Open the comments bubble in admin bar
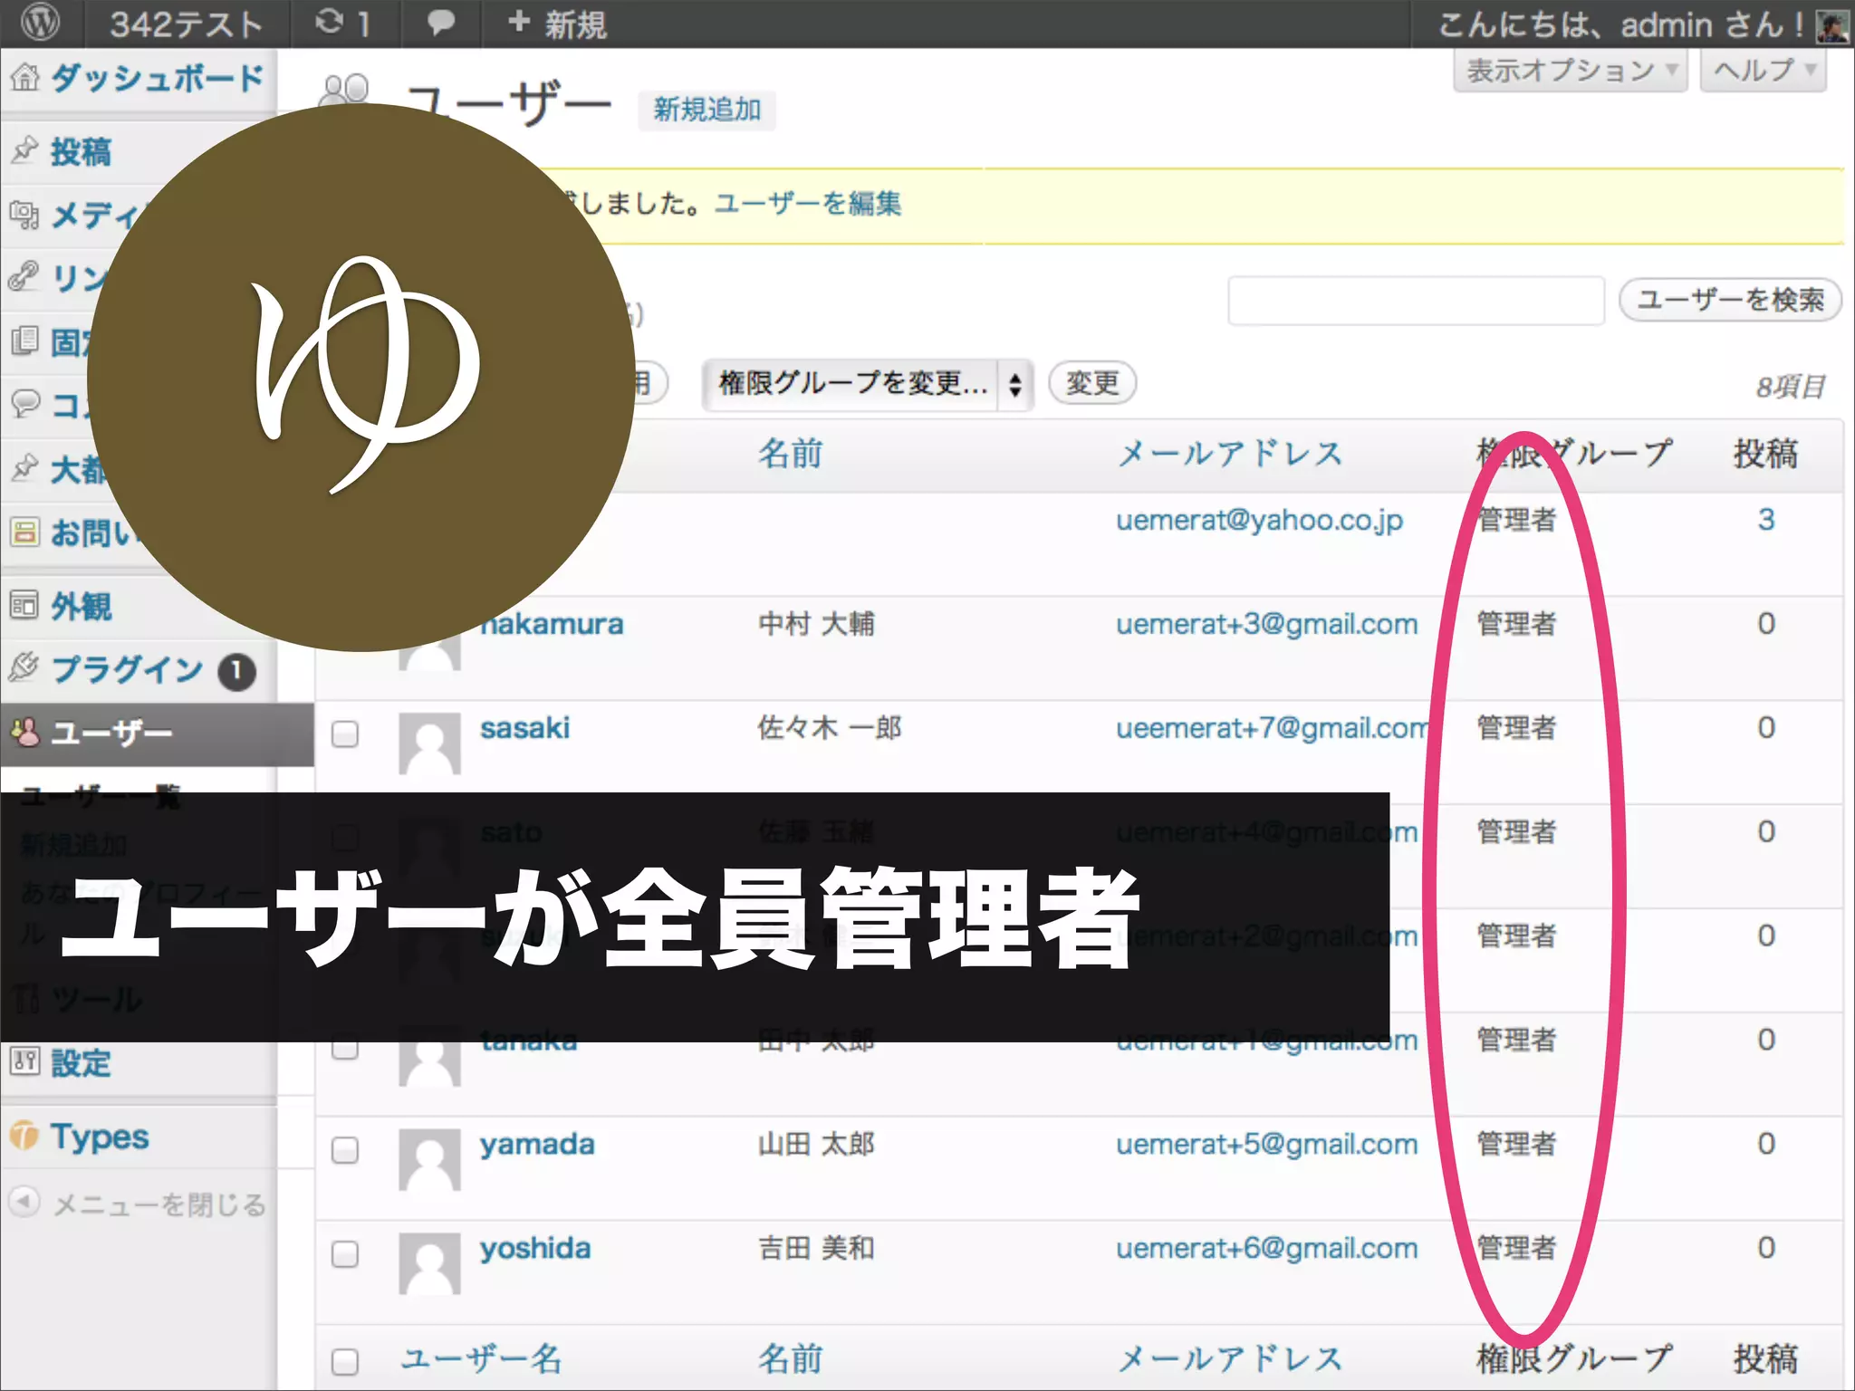Screen dimensions: 1855x1391 click(x=440, y=24)
